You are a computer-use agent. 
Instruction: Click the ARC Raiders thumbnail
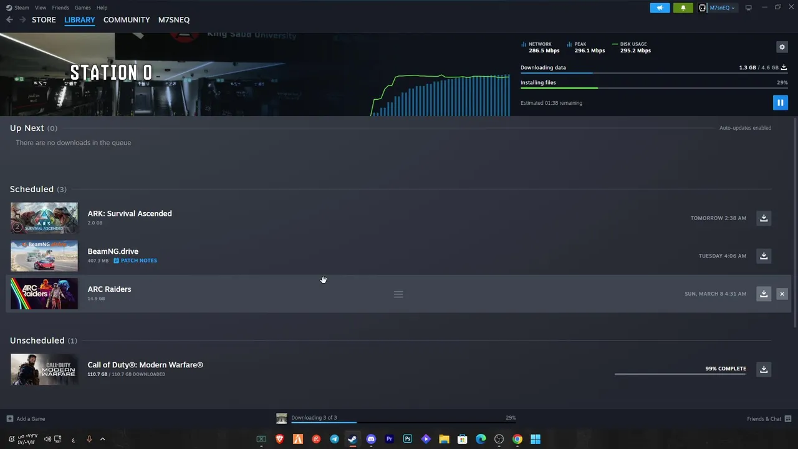point(44,294)
